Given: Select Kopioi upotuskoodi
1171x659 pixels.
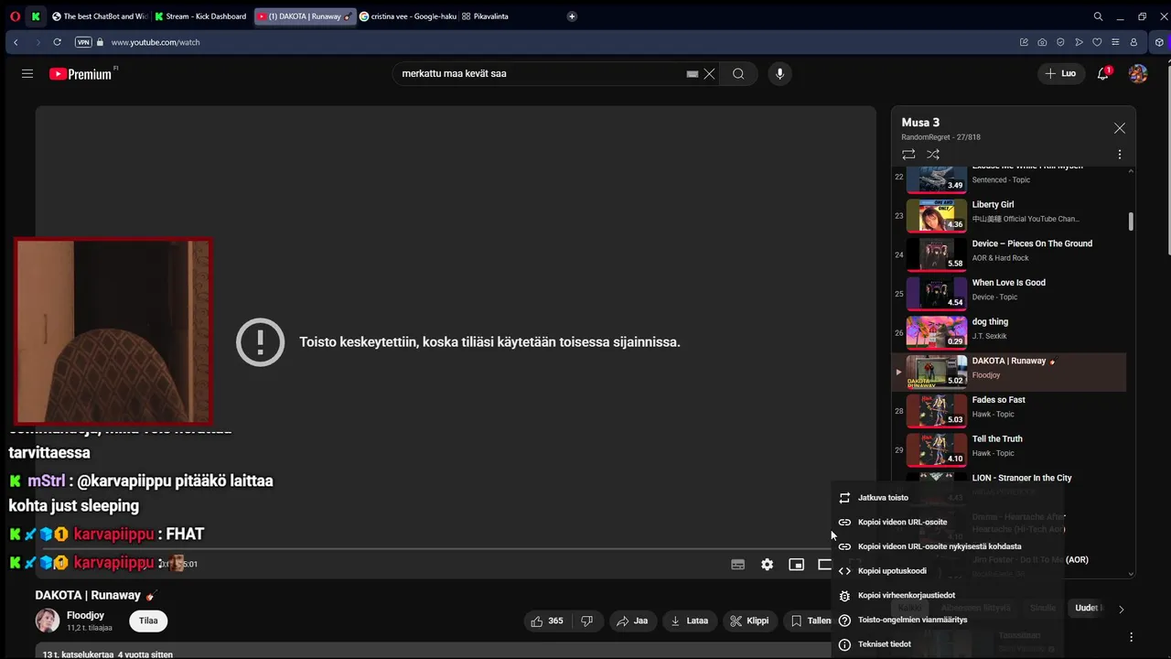Looking at the screenshot, I should (948, 571).
